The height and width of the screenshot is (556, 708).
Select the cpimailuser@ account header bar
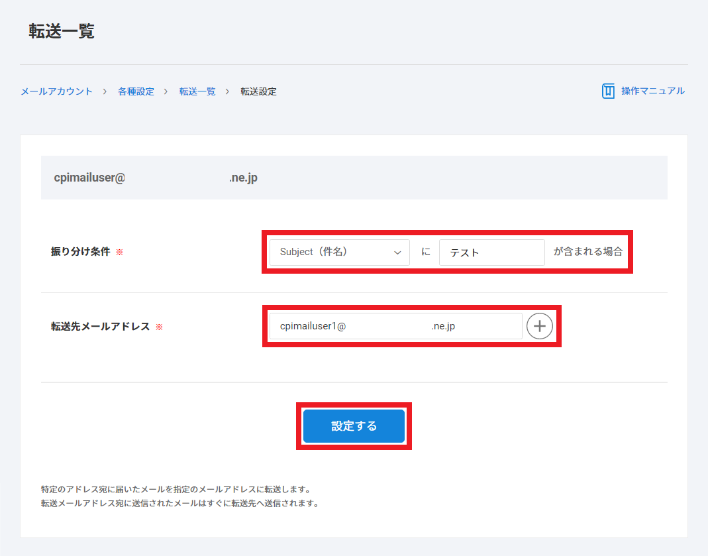pyautogui.click(x=354, y=178)
